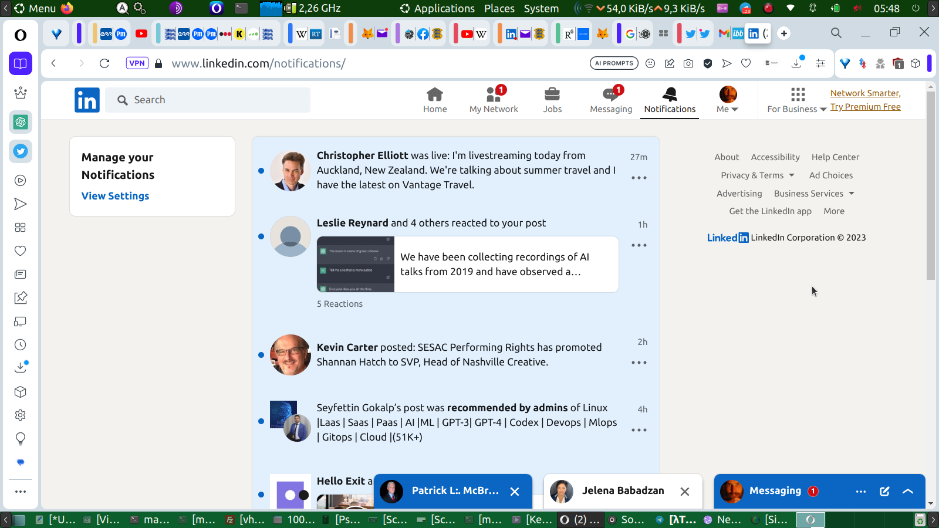
Task: Open the Accessibility footer link
Action: (x=775, y=157)
